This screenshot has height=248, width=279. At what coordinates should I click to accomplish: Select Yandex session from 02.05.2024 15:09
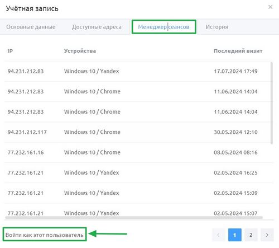(139, 193)
